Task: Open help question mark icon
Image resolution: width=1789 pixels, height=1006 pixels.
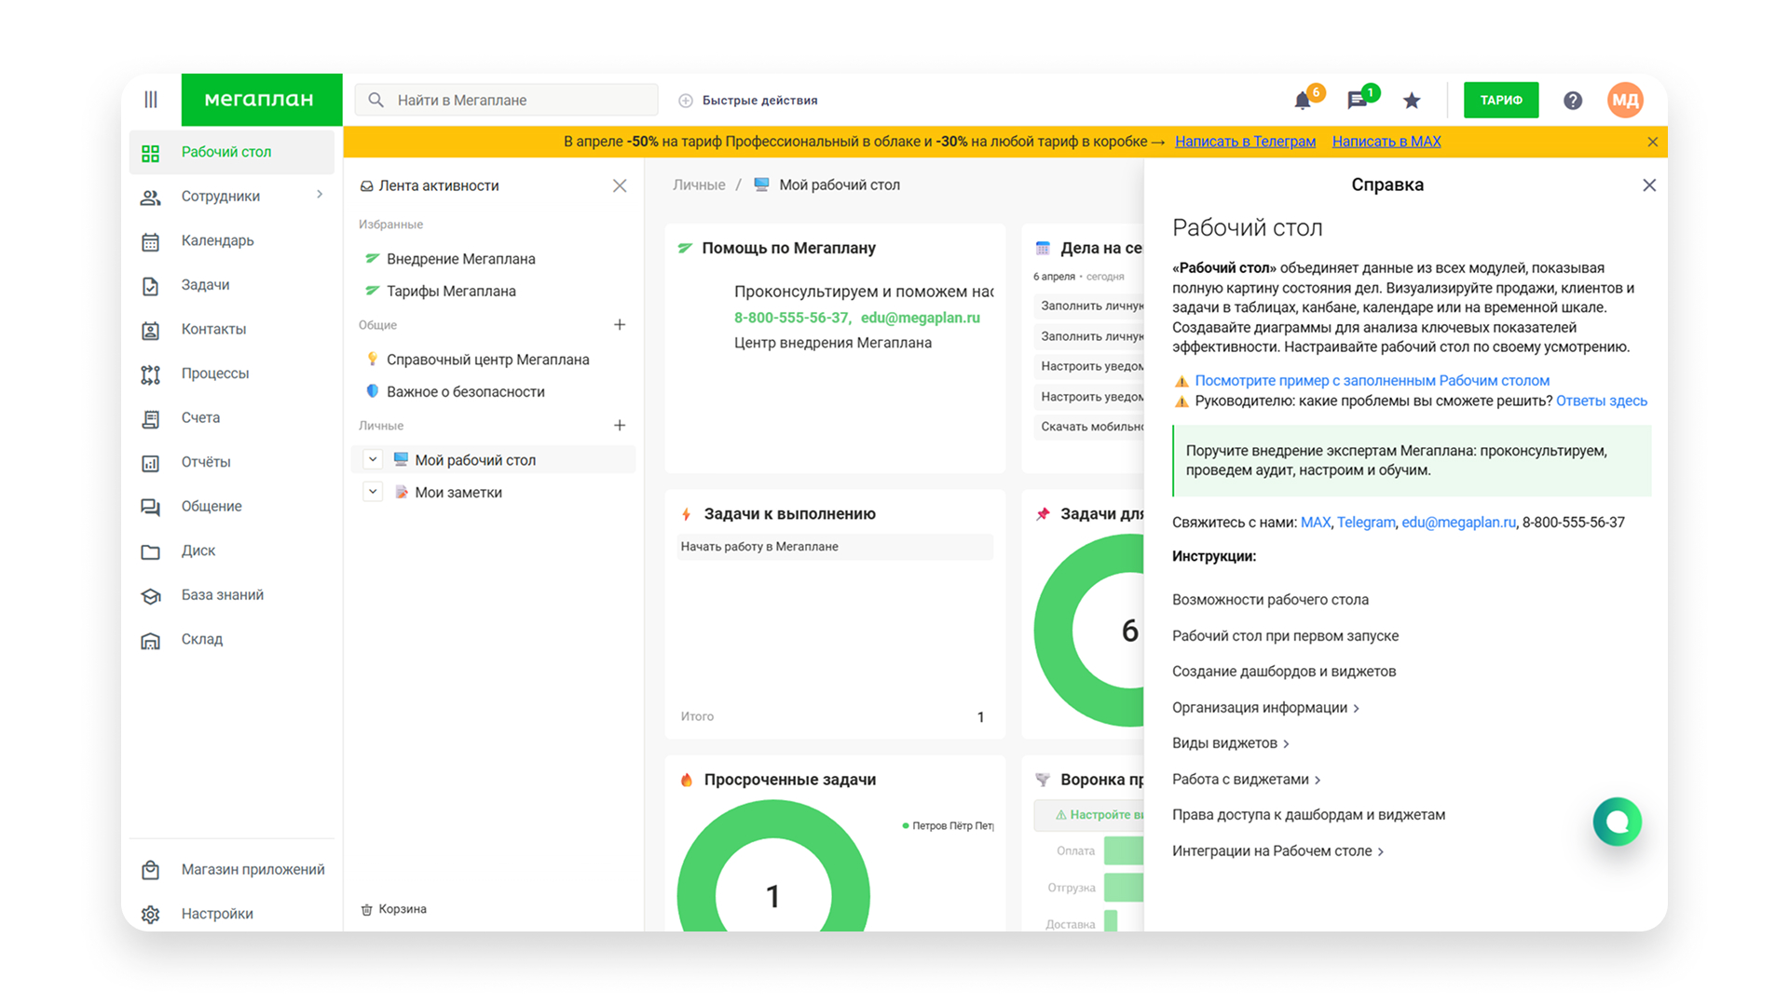Action: [1573, 101]
